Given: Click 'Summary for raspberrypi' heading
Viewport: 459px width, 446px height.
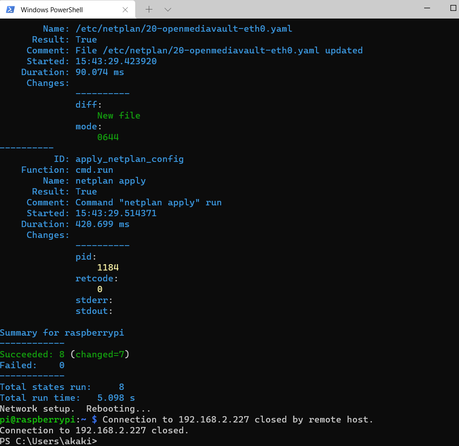Looking at the screenshot, I should [62, 332].
